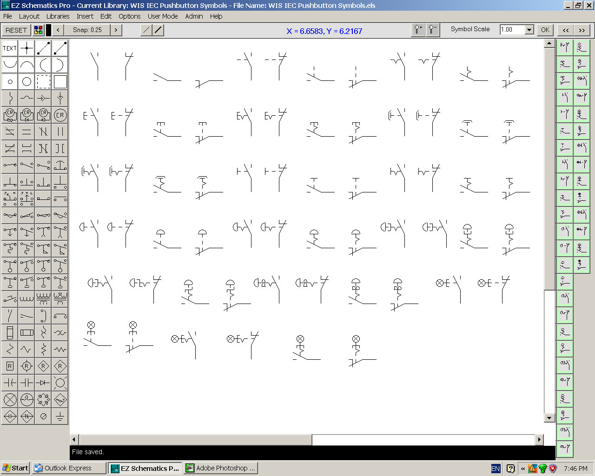Open the User Mode menu
The height and width of the screenshot is (476, 595).
(x=163, y=16)
